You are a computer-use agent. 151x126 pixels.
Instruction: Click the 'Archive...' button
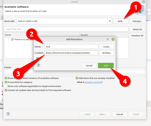tap(107, 53)
